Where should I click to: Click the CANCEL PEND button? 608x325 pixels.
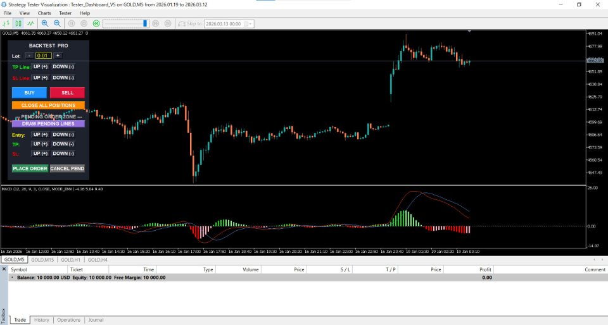[67, 169]
